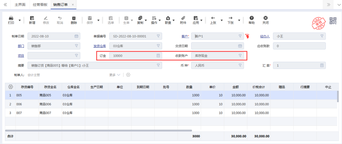Click the 新增 (New) toolbar icon
The width and height of the screenshot is (342, 144).
32,20
